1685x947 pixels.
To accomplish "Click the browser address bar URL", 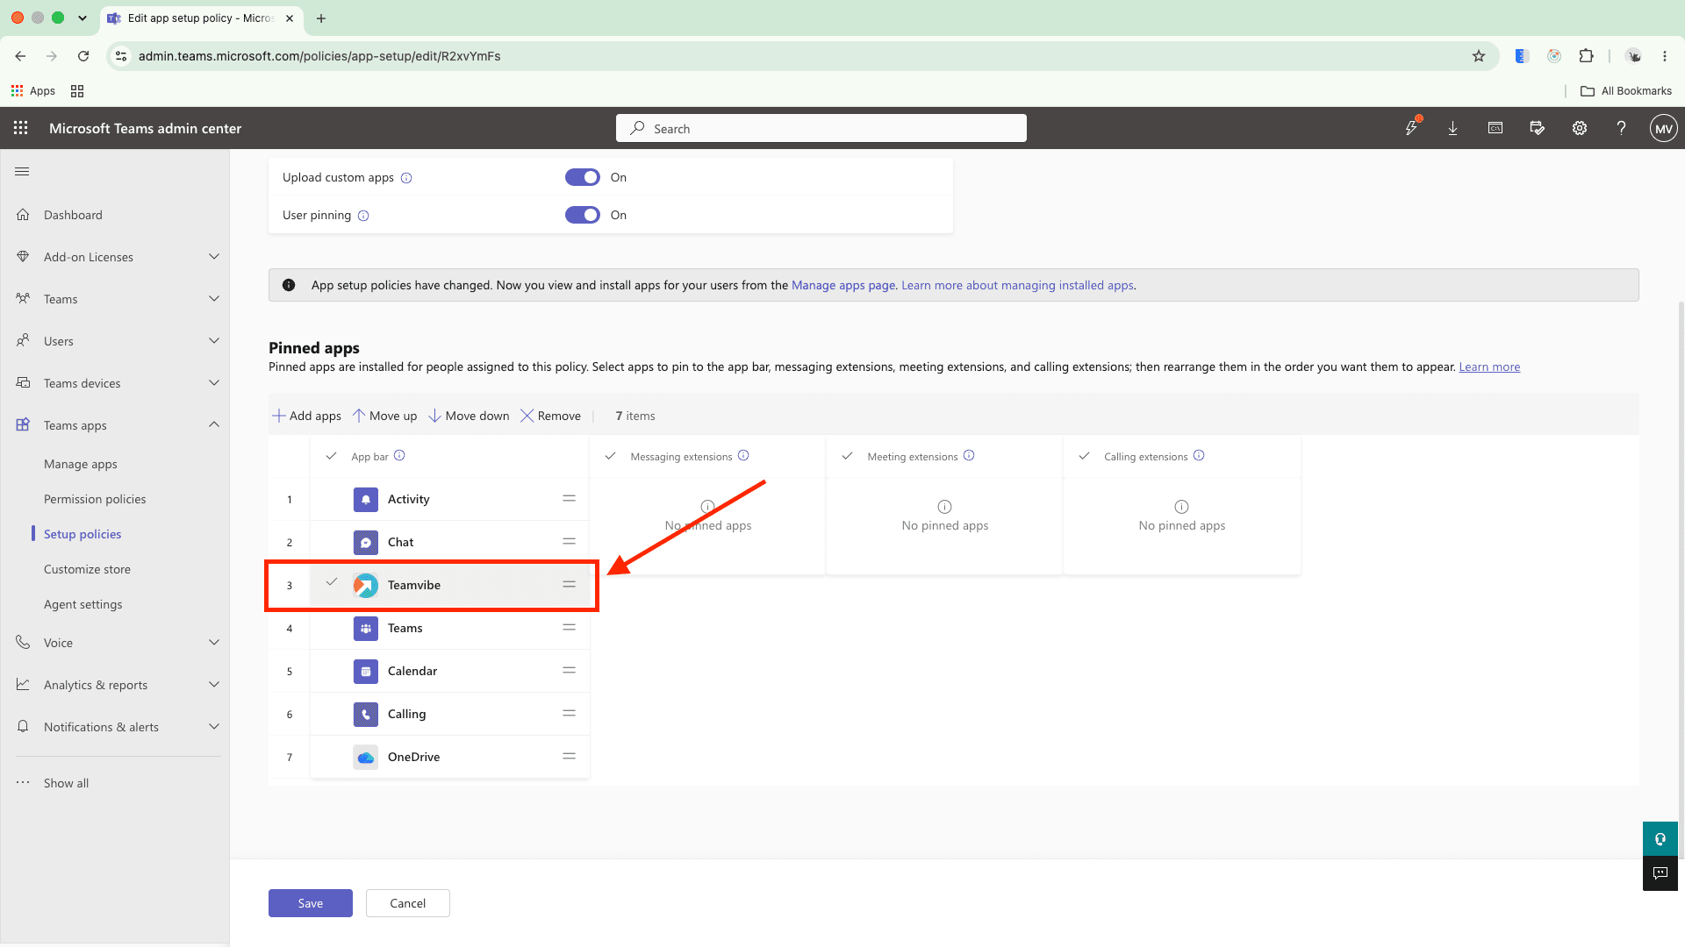I will 319,56.
